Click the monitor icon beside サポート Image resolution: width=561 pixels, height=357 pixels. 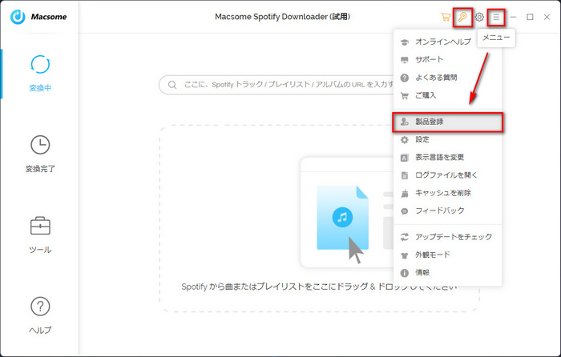click(x=404, y=60)
